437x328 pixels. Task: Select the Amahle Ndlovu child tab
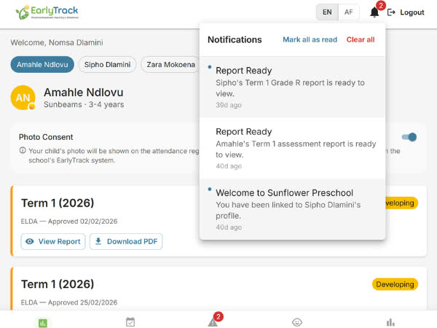pyautogui.click(x=42, y=64)
